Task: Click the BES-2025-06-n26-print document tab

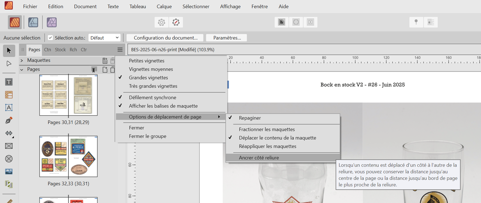Action: pyautogui.click(x=173, y=50)
